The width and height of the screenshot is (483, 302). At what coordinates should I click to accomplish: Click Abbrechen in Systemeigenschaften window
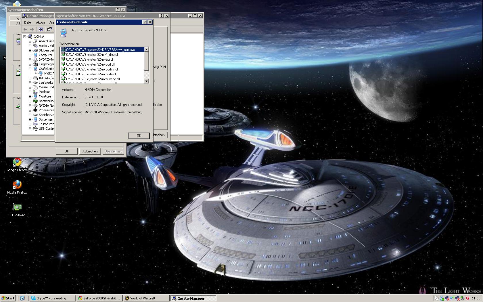point(90,151)
